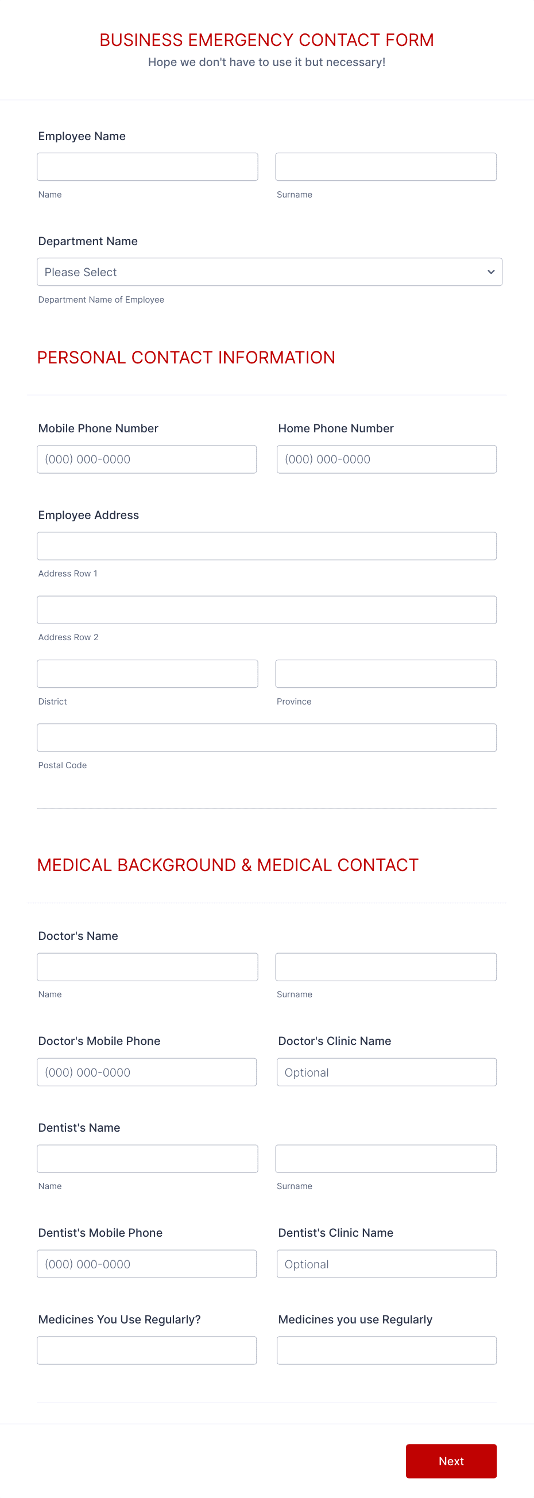This screenshot has height=1498, width=534.
Task: Click the Doctor's Name field
Action: pos(147,966)
